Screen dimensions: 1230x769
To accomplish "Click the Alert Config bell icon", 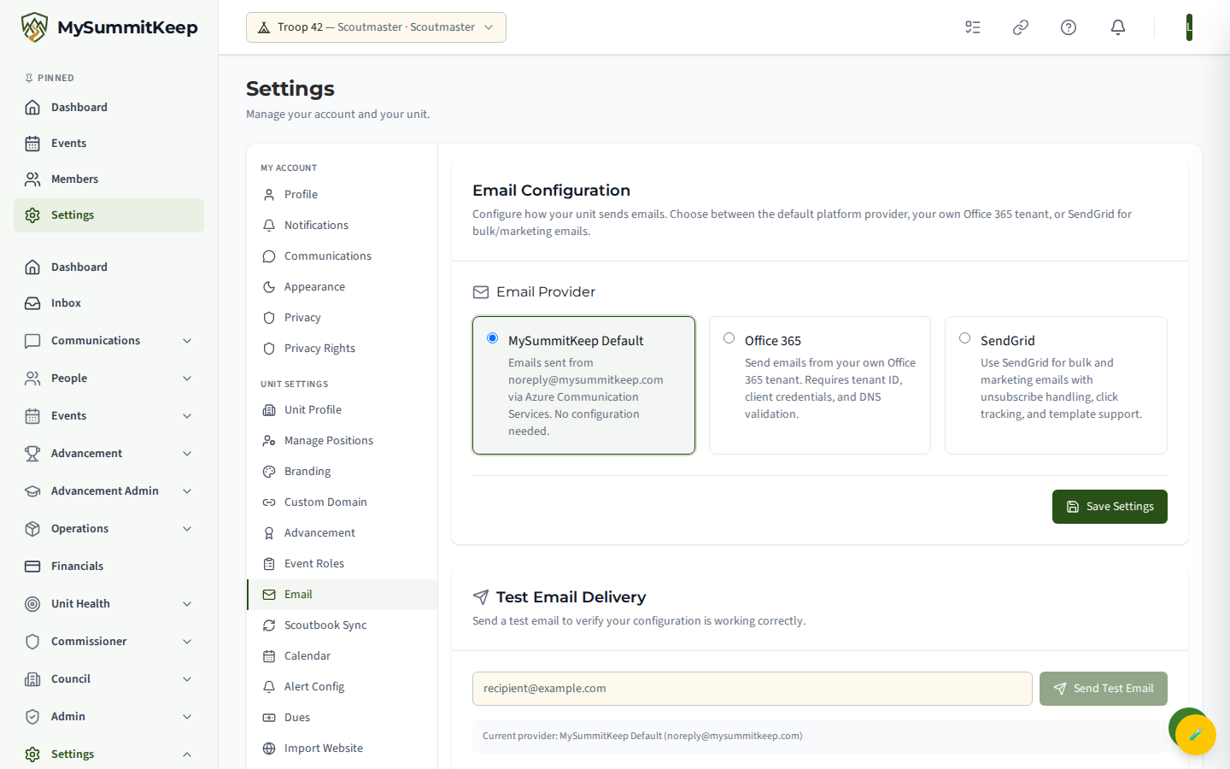I will [269, 687].
